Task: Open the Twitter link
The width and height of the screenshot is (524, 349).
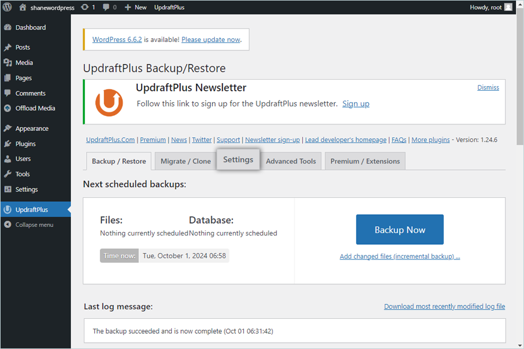Action: [x=201, y=140]
